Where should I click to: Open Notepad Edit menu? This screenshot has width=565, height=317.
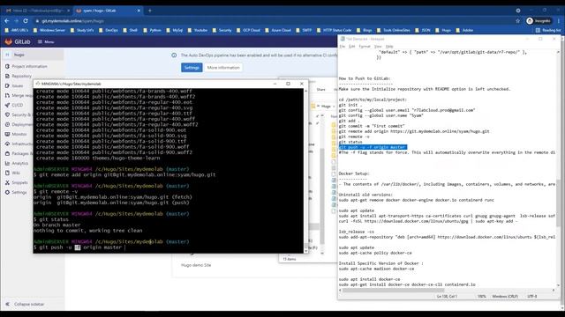352,47
